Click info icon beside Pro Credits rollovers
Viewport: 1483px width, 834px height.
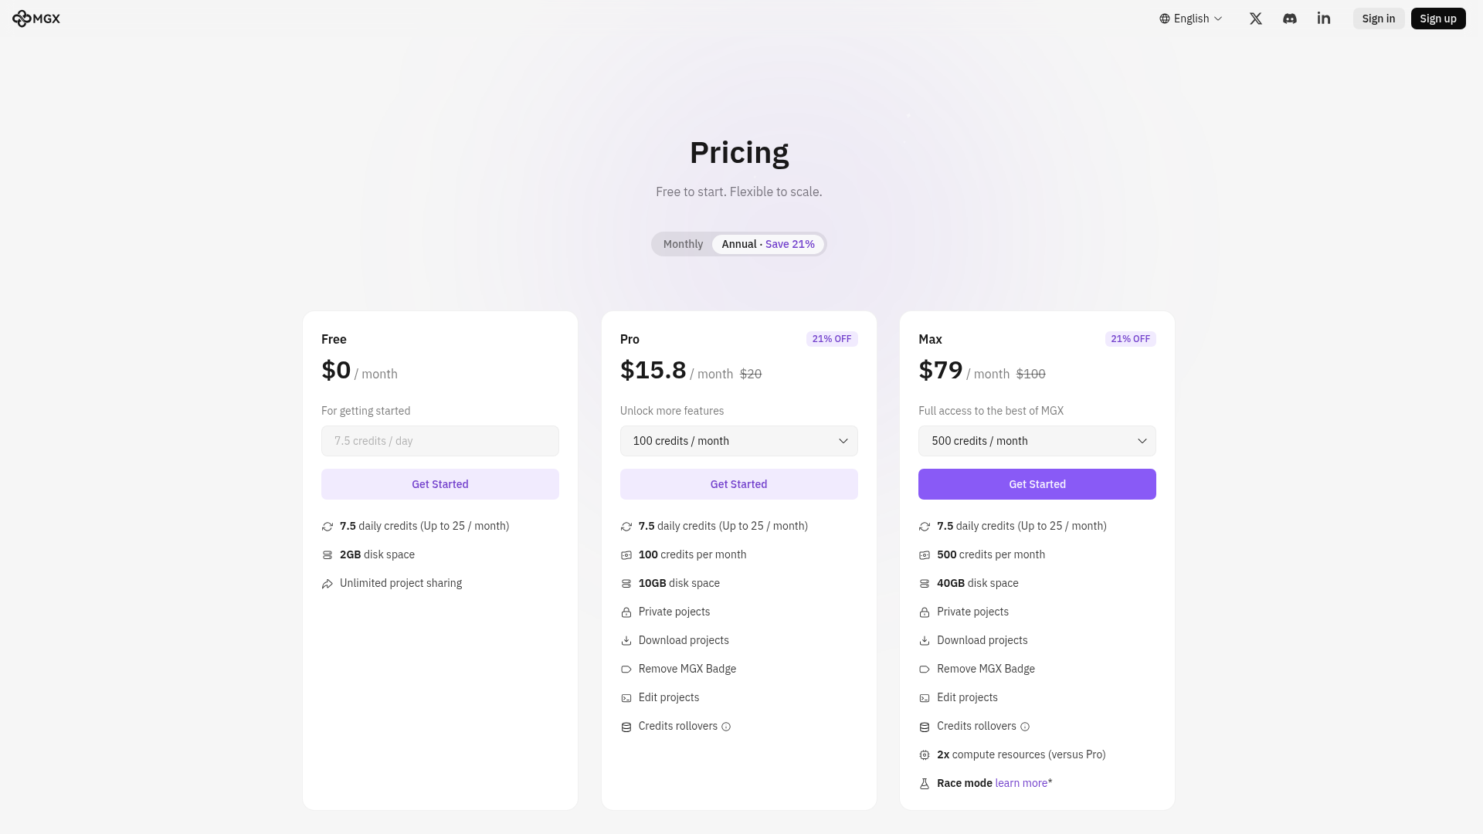pos(726,727)
